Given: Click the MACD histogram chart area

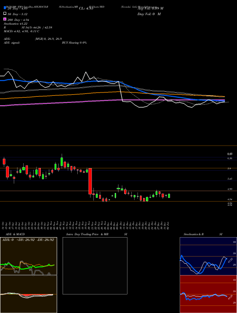Looking at the screenshot, I should (28, 294).
